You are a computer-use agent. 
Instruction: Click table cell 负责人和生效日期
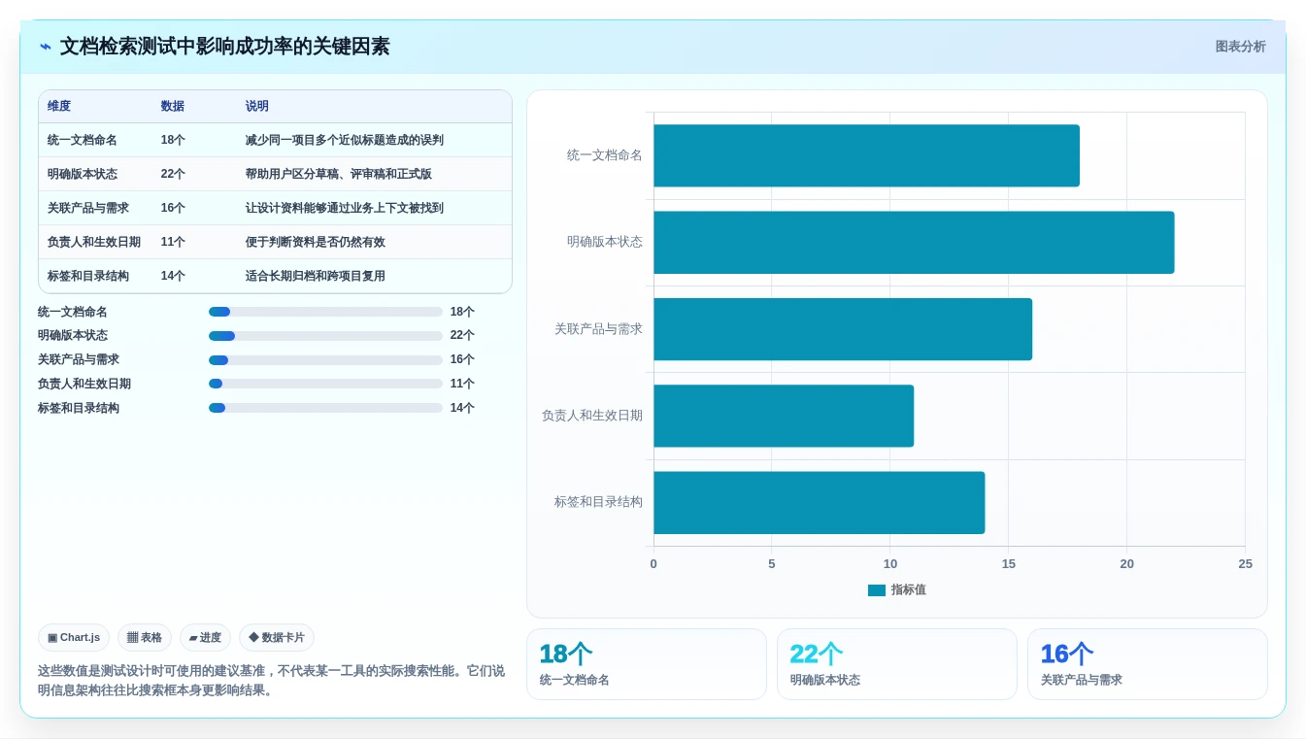[x=94, y=242]
